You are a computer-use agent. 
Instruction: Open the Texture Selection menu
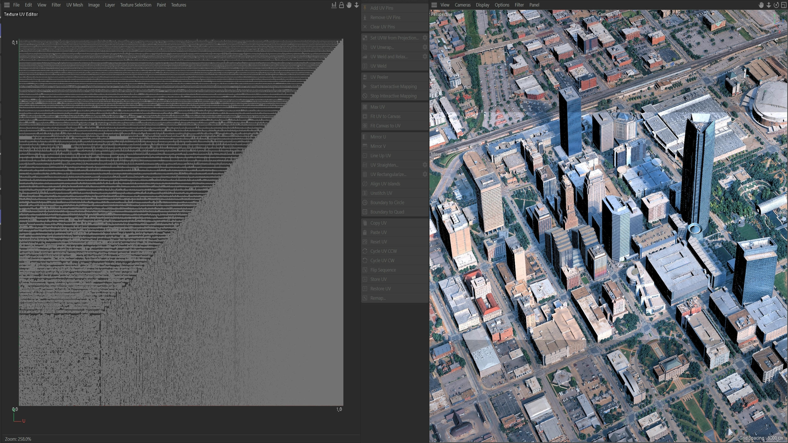click(x=136, y=5)
